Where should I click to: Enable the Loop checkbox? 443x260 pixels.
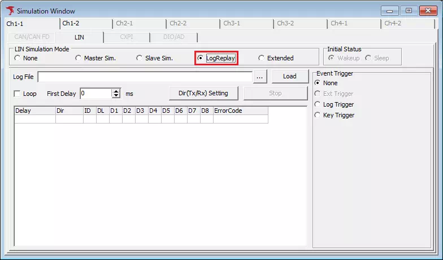tap(17, 94)
